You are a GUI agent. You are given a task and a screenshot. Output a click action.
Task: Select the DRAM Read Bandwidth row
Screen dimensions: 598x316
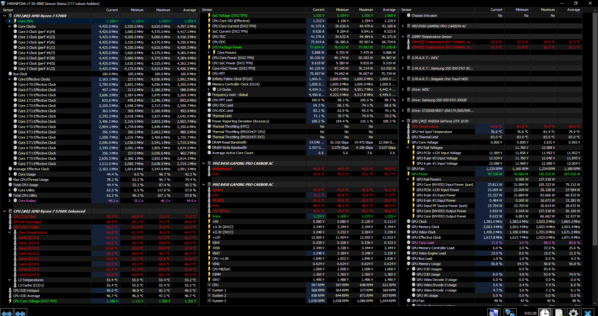pyautogui.click(x=299, y=142)
